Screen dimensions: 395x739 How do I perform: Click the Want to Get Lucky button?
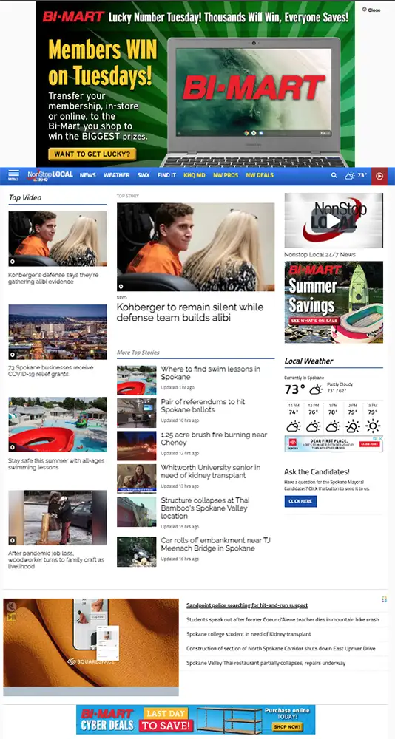[92, 154]
